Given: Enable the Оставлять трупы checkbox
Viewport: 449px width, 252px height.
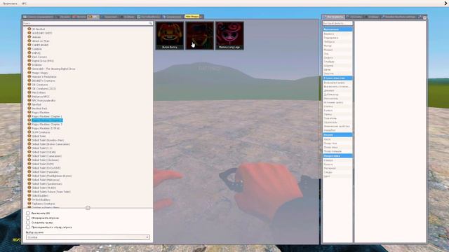Looking at the screenshot, I should [x=28, y=223].
